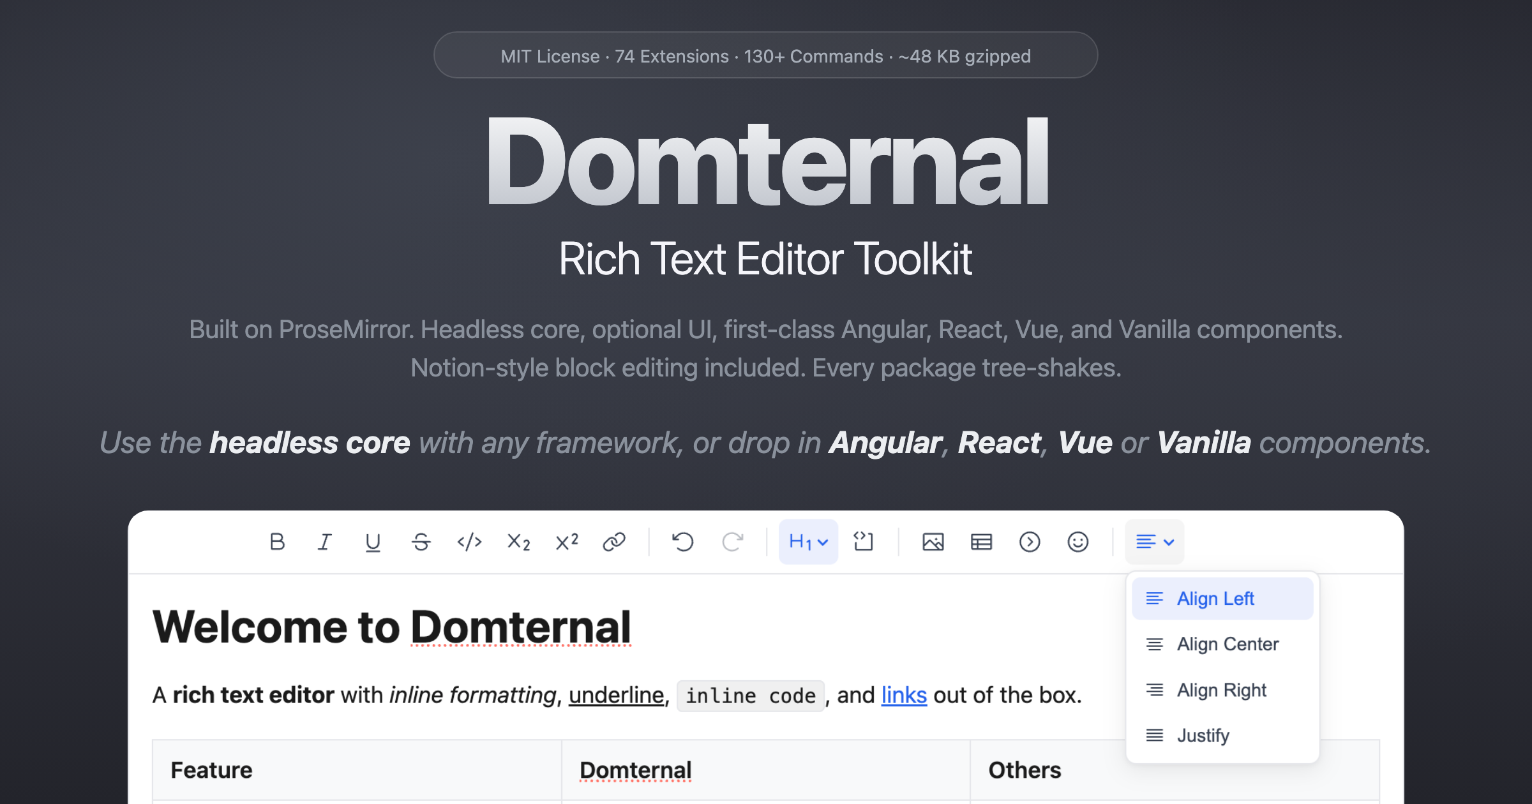This screenshot has width=1532, height=804.
Task: Insert an image via the picture icon
Action: pos(933,542)
